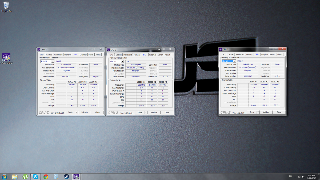Open Memory tab in Slot #3 window
Viewport: 320px width, 180px height.
point(67,55)
